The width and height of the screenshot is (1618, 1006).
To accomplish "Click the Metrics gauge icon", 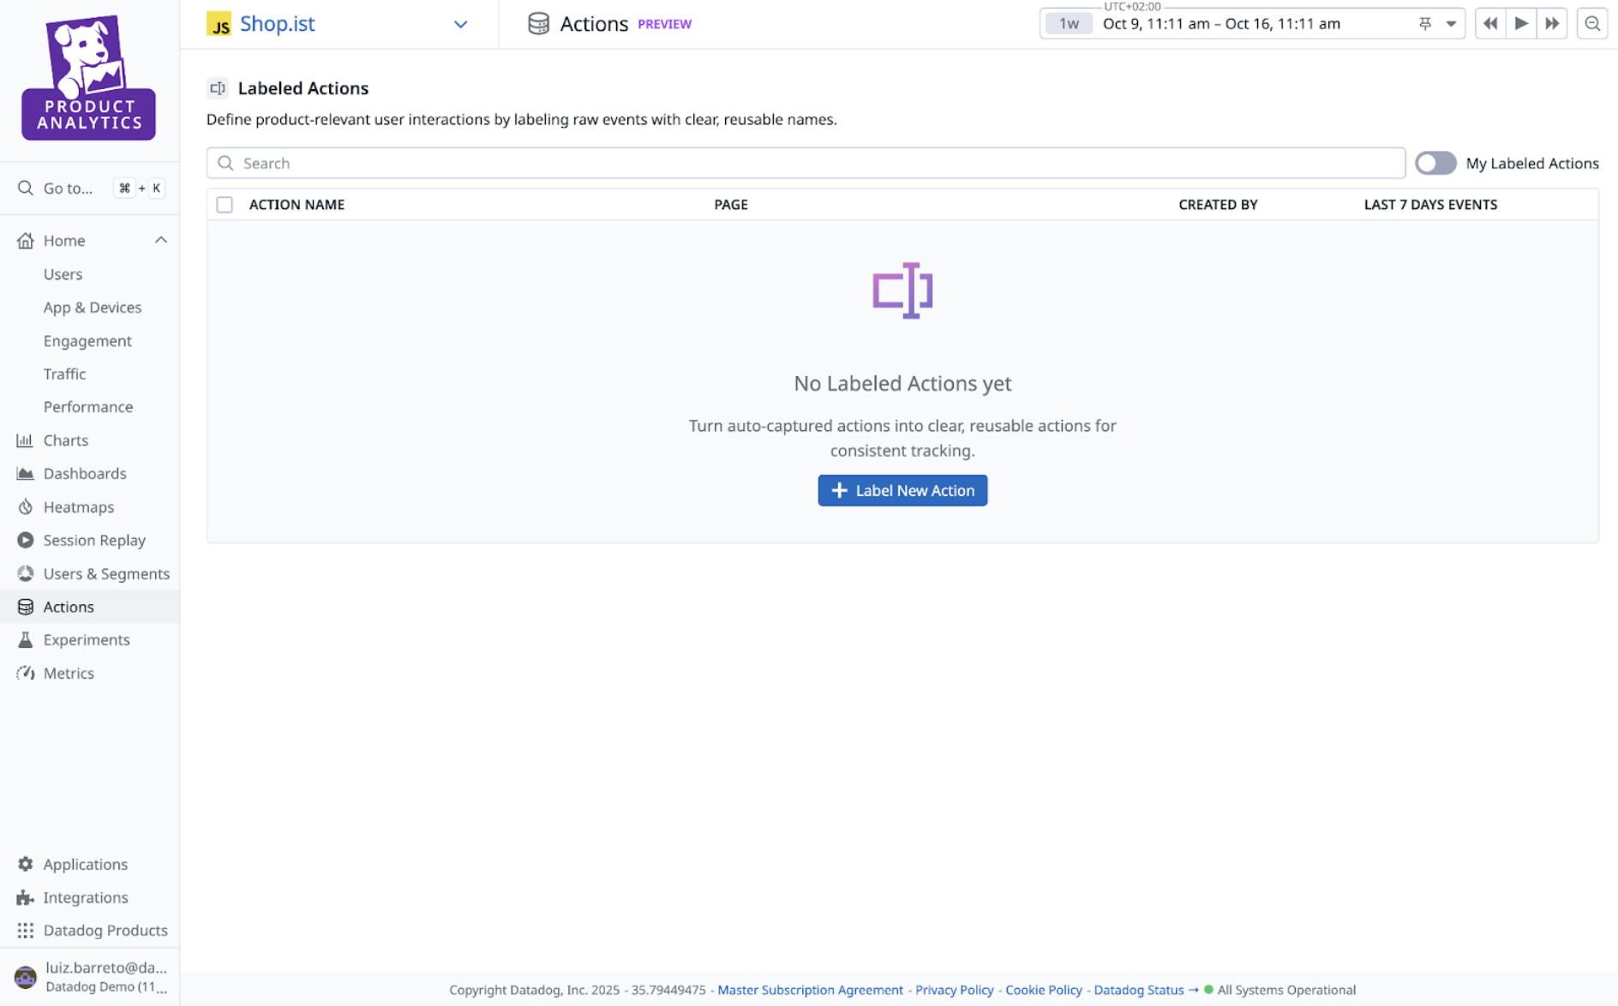I will [25, 673].
